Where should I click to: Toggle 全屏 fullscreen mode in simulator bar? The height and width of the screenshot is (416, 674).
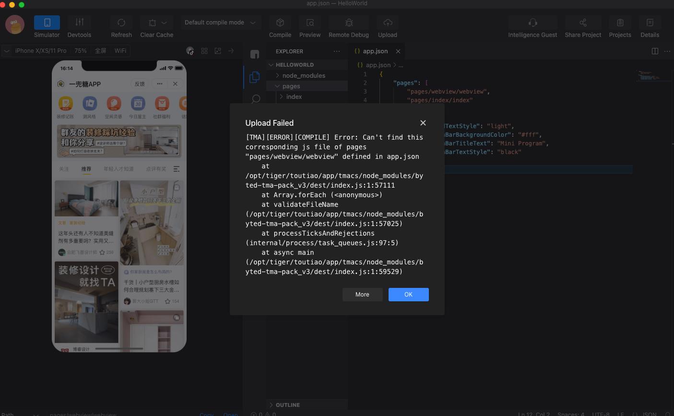(x=100, y=51)
